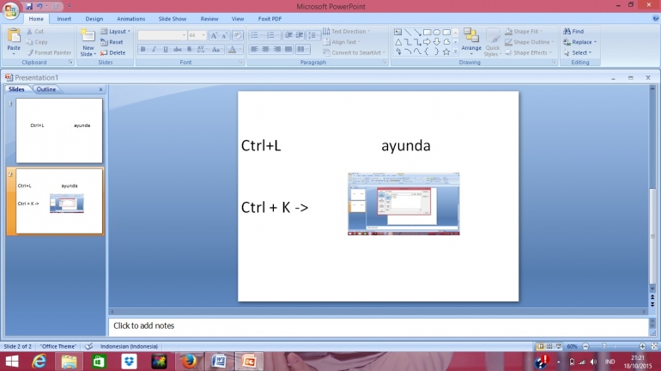Open the Slide Show ribbon tab

173,19
